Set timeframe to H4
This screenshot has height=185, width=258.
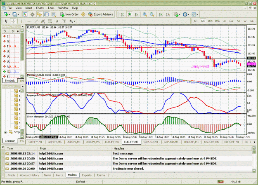[231, 21]
